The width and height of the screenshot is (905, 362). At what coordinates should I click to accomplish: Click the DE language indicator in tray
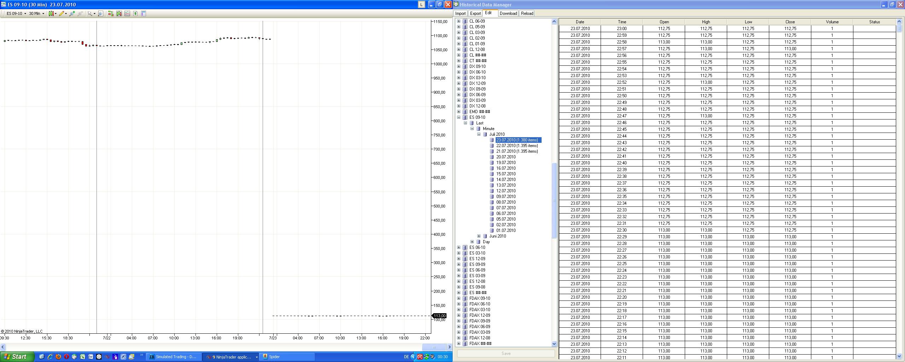coord(406,357)
